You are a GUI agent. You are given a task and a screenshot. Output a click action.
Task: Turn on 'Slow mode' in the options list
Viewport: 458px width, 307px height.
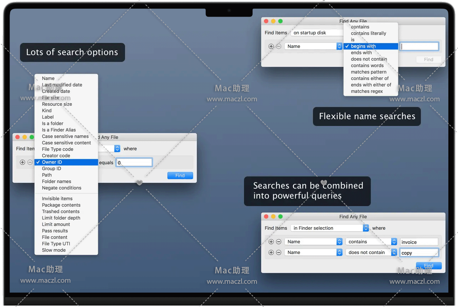click(x=54, y=250)
